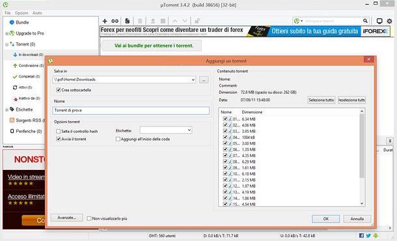The width and height of the screenshot is (397, 241).
Task: Select Sorgenti RSS in the sidebar
Action: (27, 120)
